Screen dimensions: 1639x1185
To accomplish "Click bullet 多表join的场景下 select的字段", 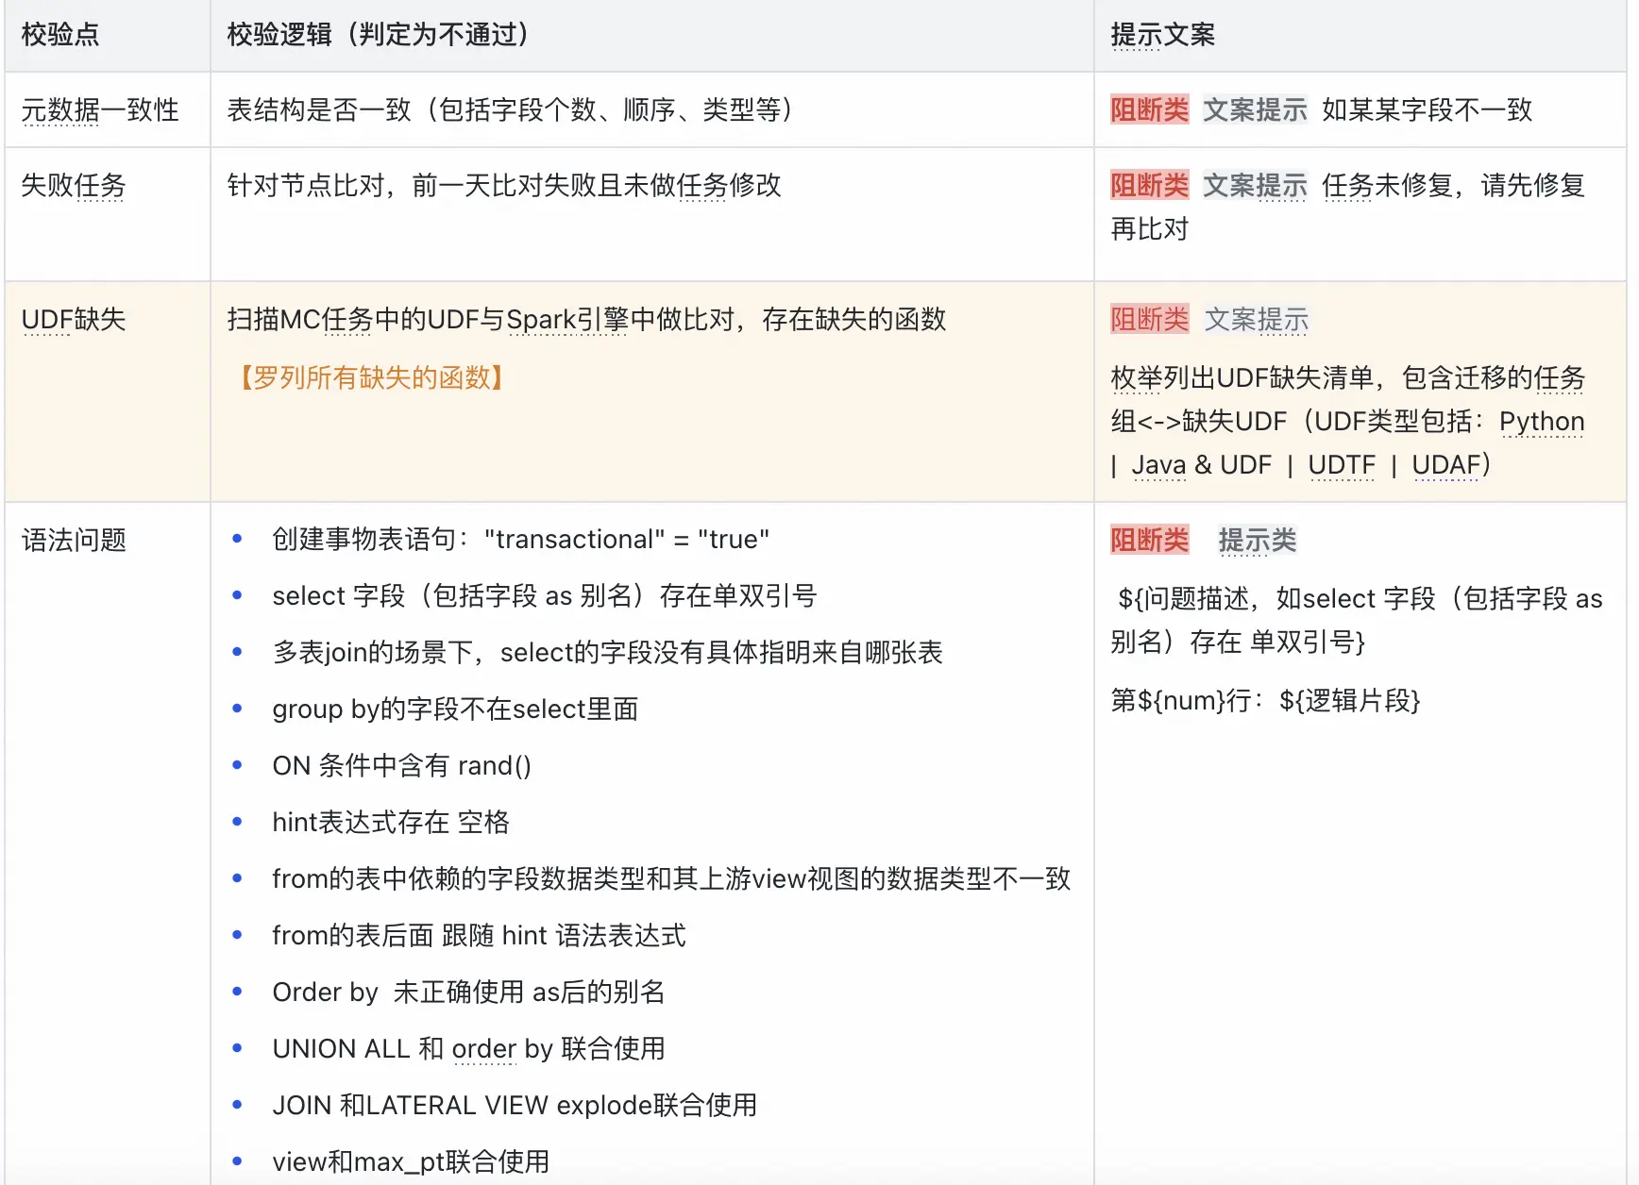I will (x=607, y=653).
